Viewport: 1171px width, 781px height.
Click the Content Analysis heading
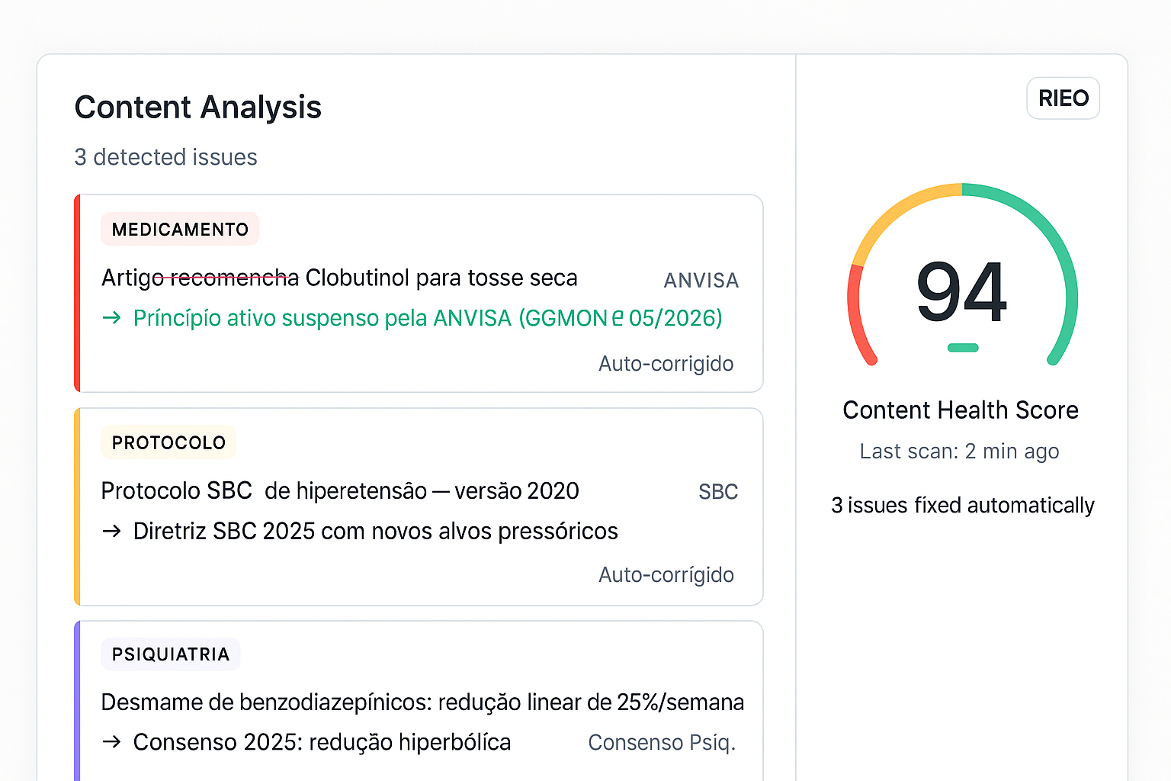pos(198,108)
